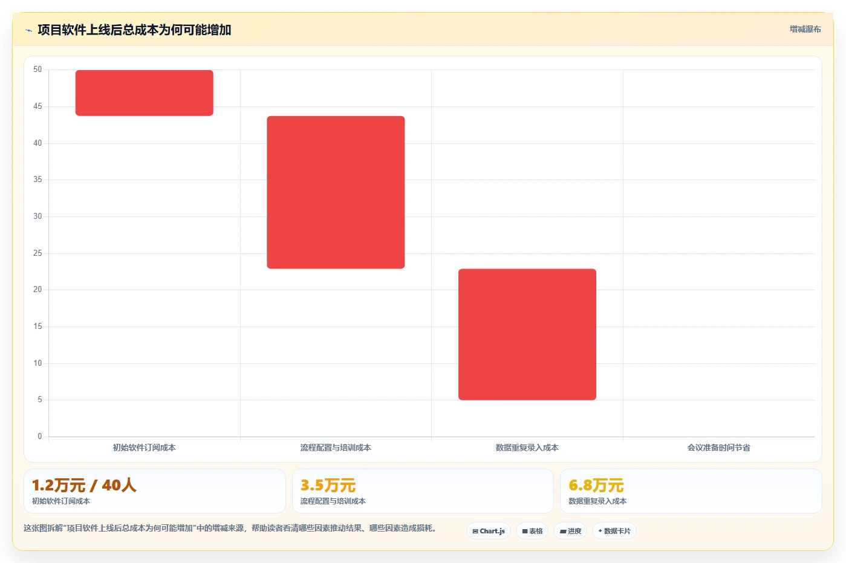Click the red bar for 流程配置与培训成本

pos(336,192)
